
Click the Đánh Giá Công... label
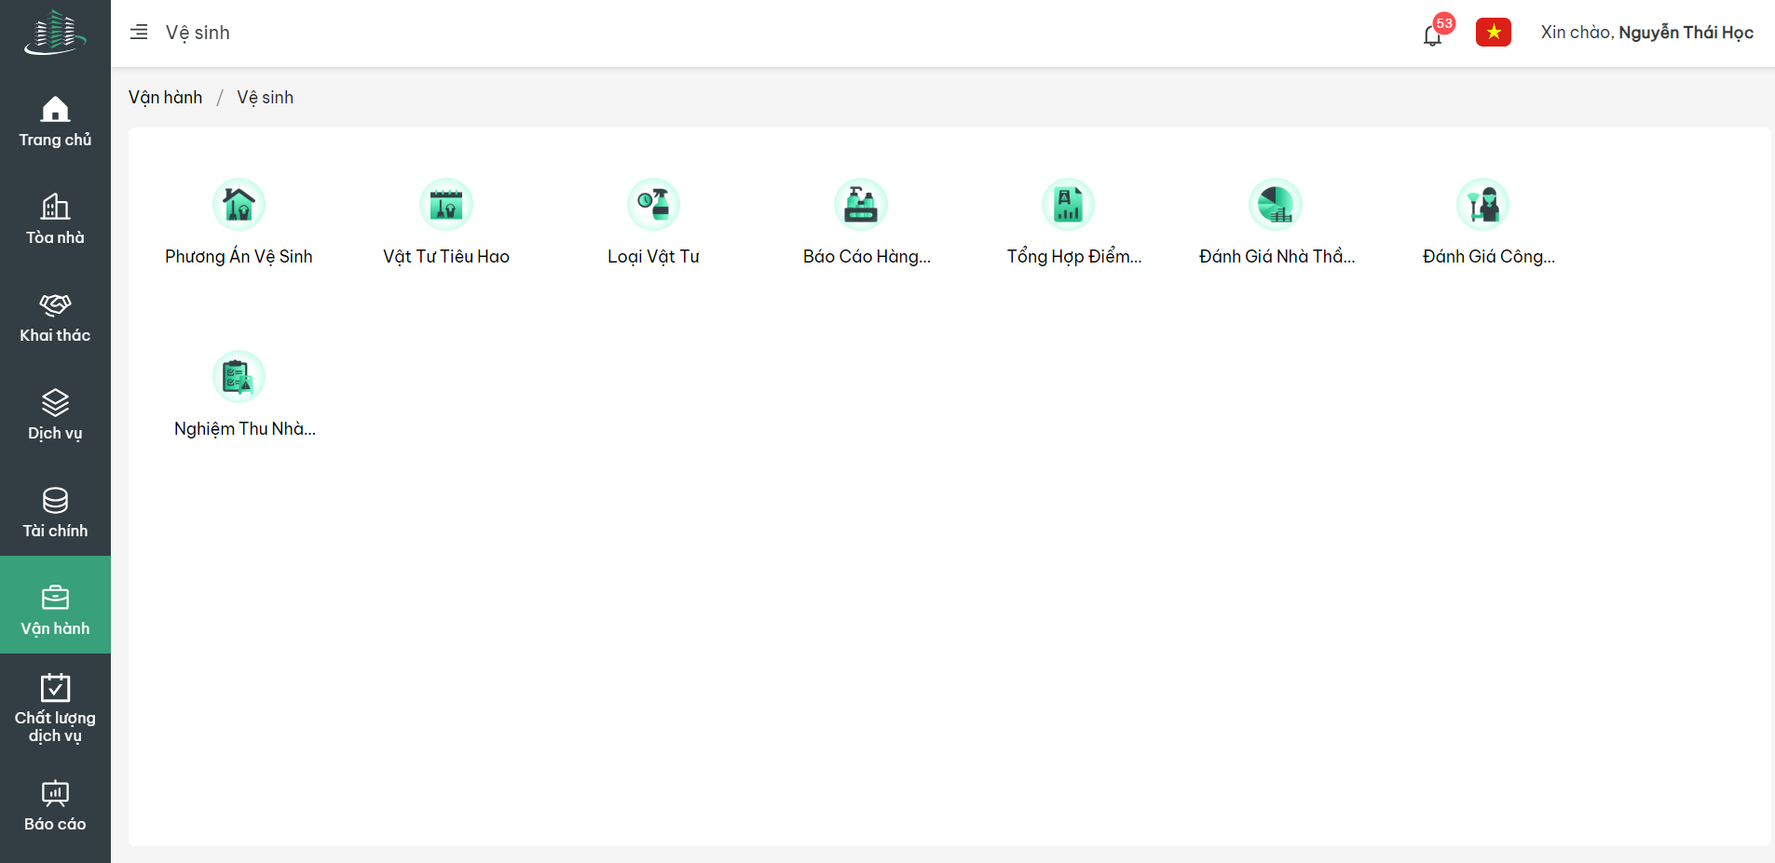pos(1489,257)
